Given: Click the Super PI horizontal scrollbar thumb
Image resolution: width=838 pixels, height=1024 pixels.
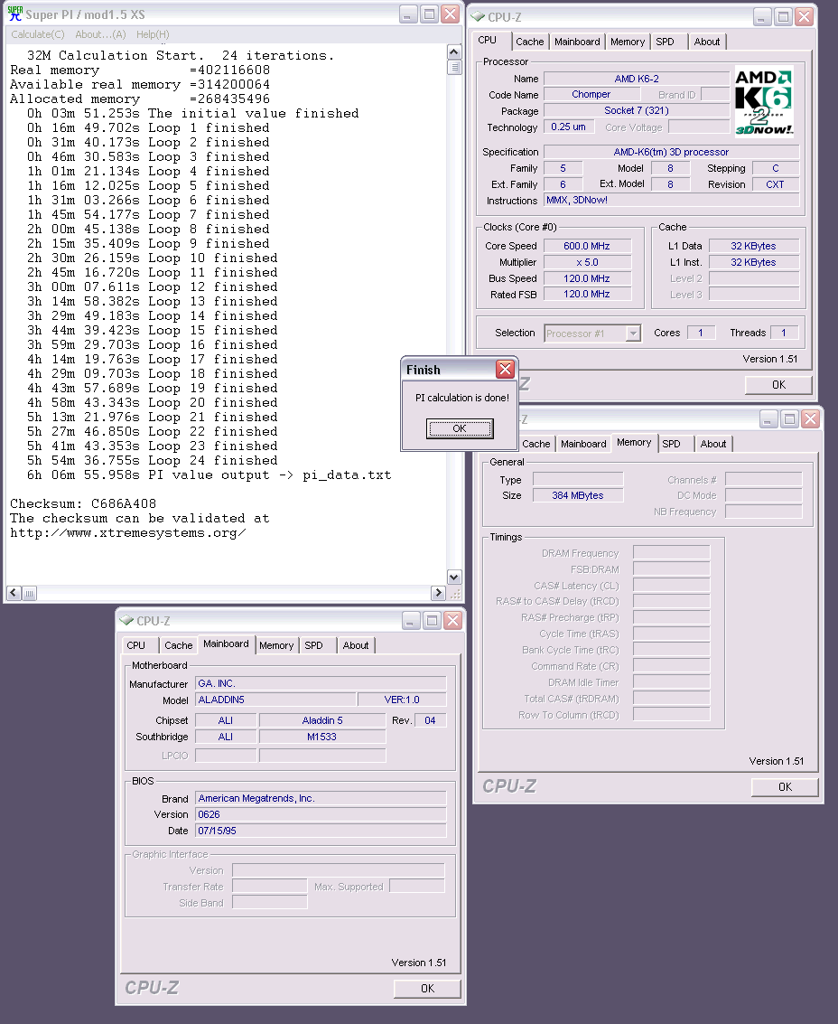Looking at the screenshot, I should pos(30,593).
